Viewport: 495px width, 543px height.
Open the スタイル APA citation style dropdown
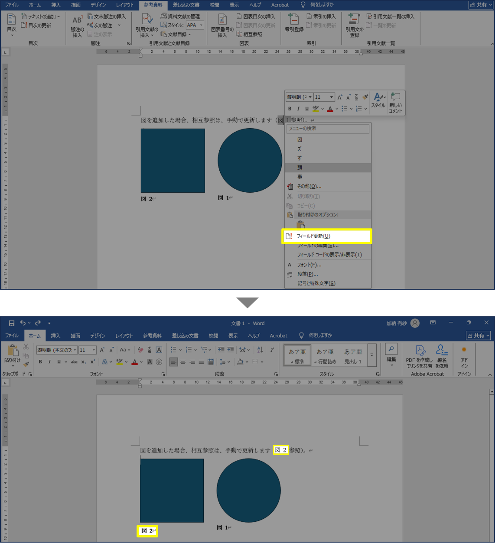coord(195,25)
